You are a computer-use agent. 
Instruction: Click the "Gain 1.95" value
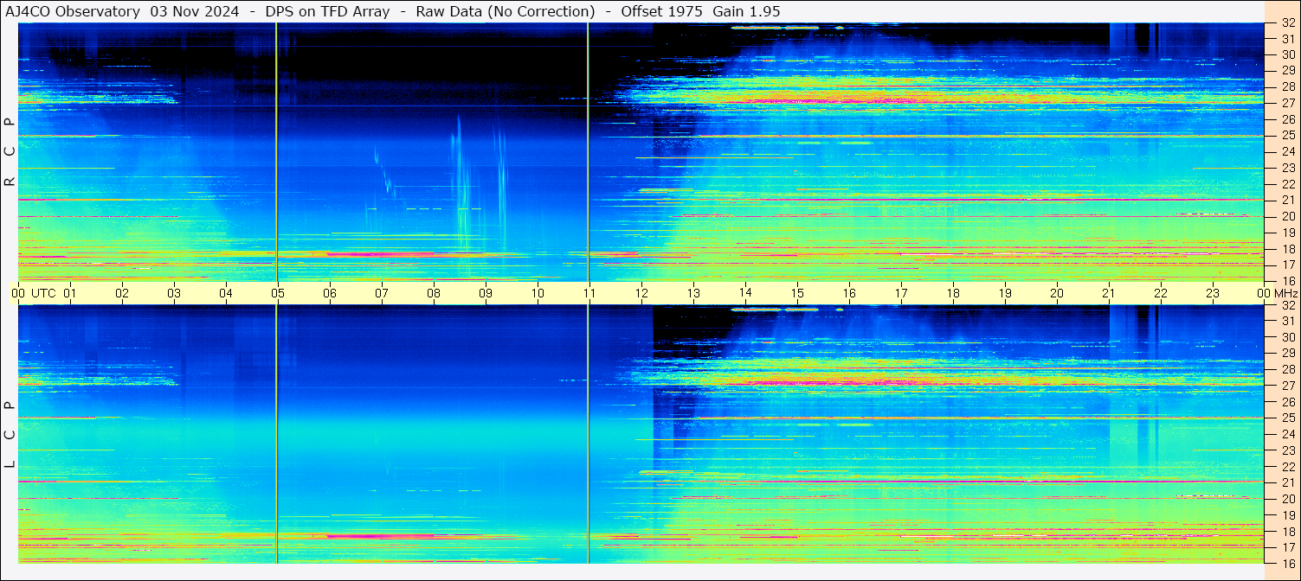coord(746,11)
